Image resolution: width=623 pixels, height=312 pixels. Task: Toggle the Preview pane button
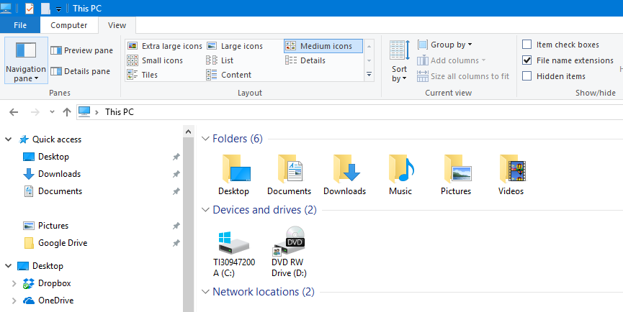click(x=81, y=50)
